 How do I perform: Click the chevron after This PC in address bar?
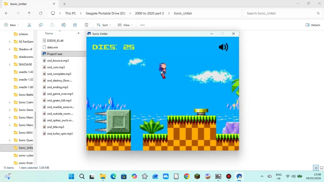tap(81, 13)
